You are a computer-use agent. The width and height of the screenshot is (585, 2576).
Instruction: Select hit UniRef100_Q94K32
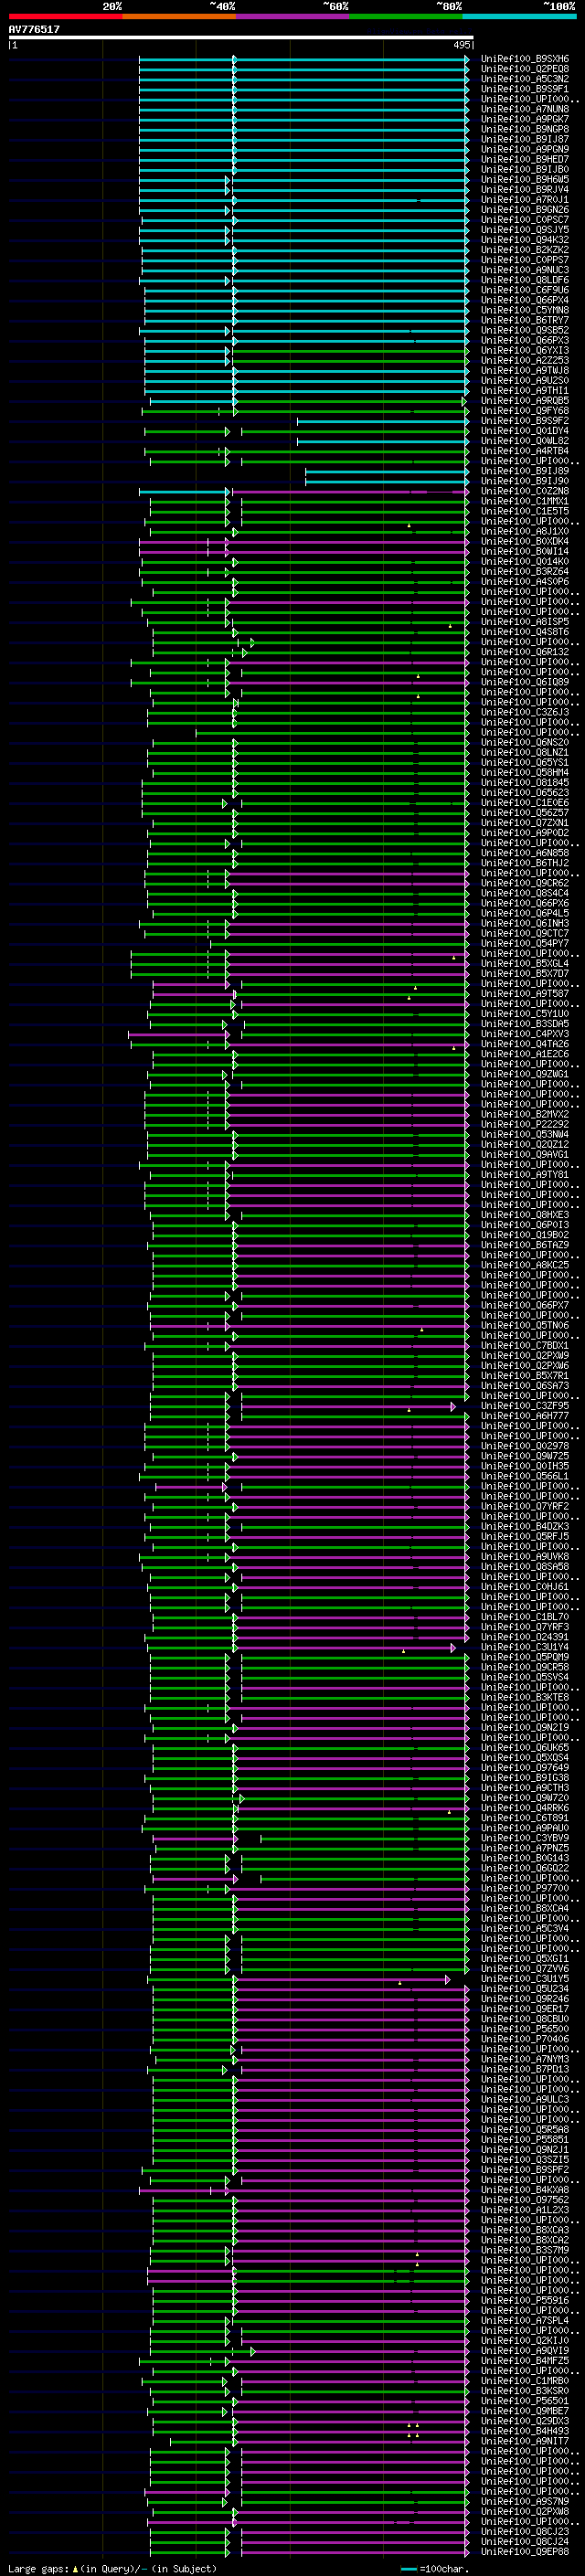[525, 240]
